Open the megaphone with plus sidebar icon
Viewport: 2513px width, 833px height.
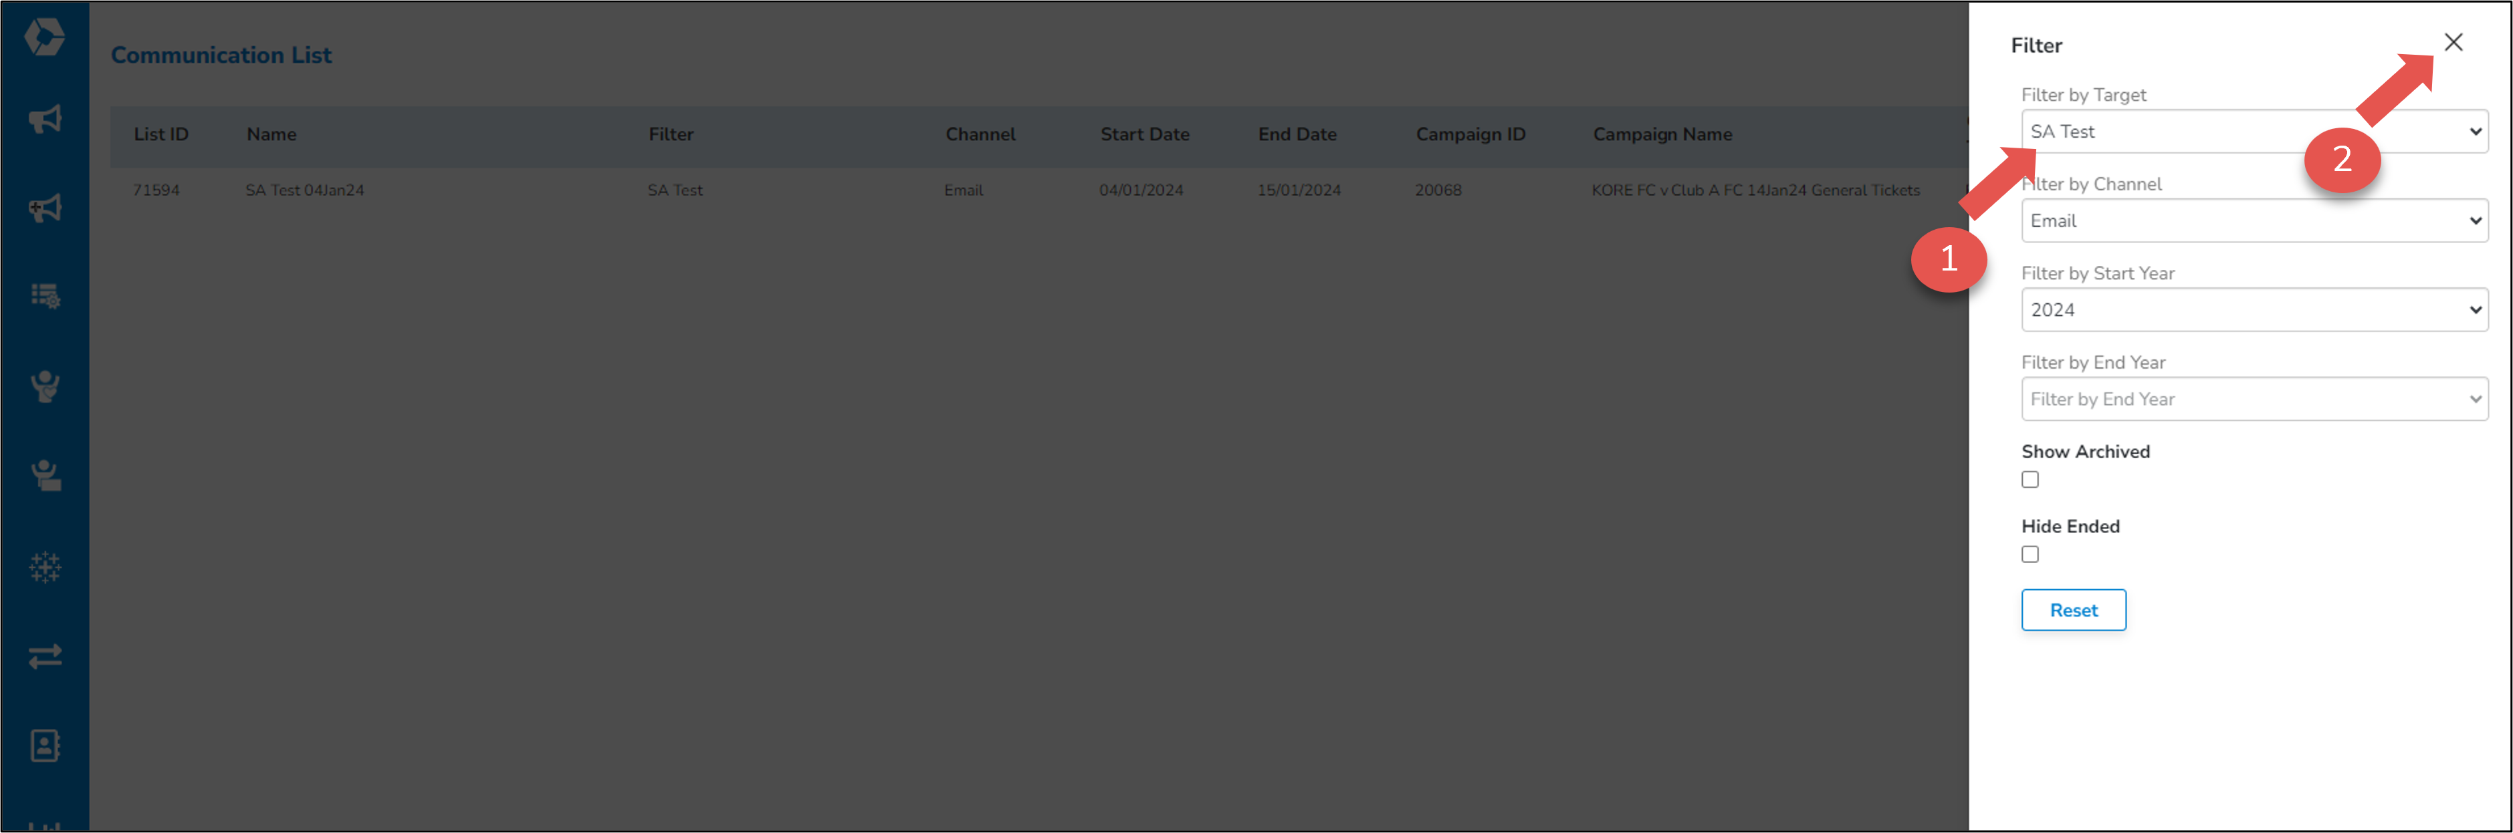[x=45, y=208]
